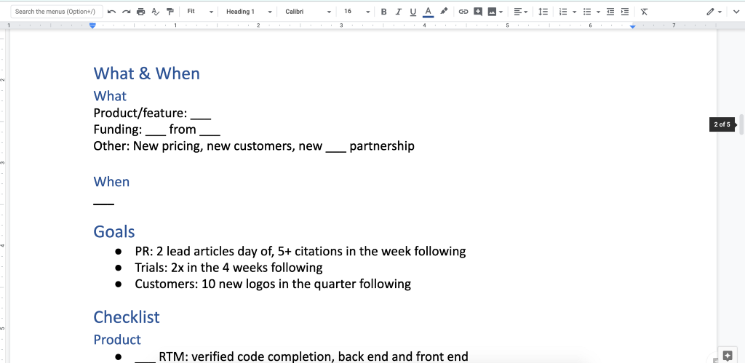The image size is (745, 363).
Task: Toggle italic formatting
Action: point(398,12)
